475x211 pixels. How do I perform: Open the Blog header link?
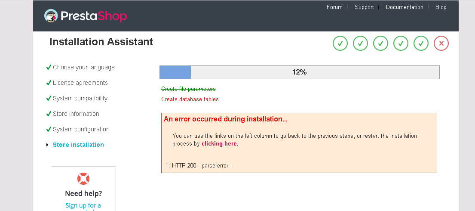[x=441, y=7]
